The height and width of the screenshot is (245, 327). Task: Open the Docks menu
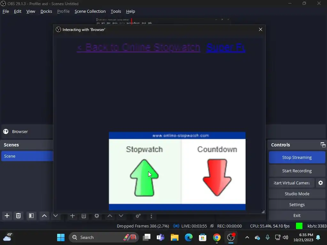tap(46, 11)
